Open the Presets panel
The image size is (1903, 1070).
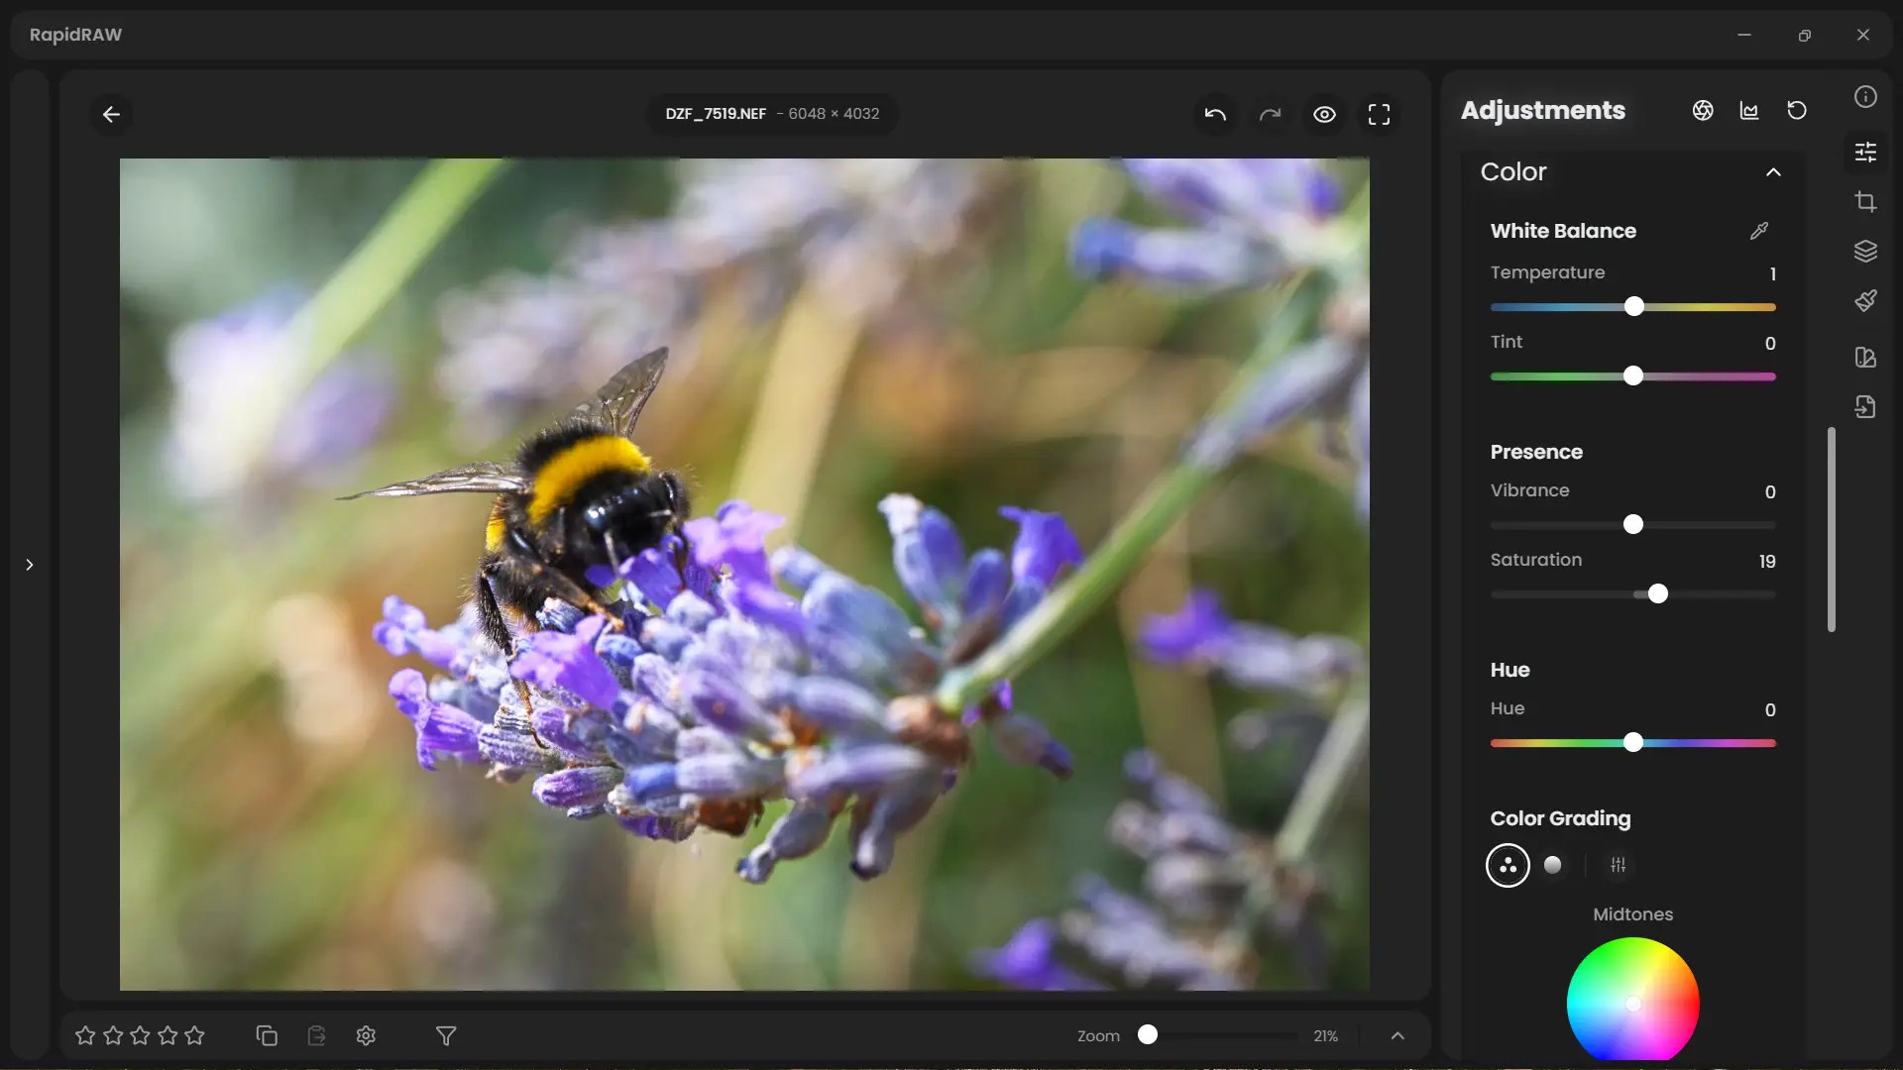(1865, 357)
